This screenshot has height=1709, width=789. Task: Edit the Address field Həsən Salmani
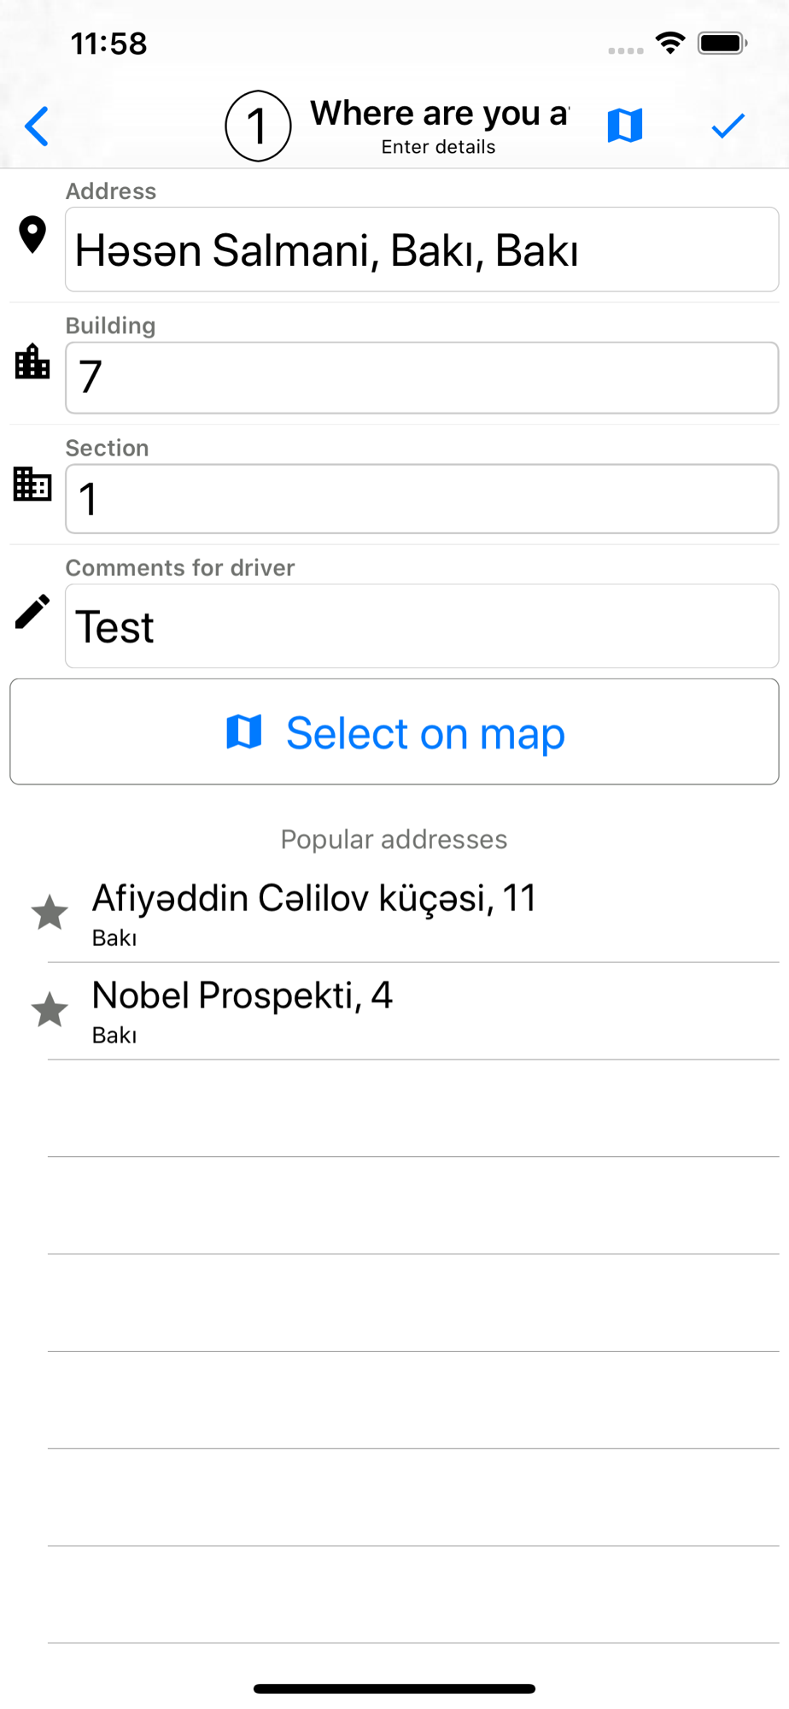(422, 250)
